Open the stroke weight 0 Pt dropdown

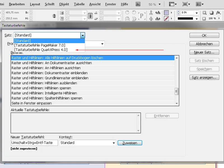click(x=197, y=13)
